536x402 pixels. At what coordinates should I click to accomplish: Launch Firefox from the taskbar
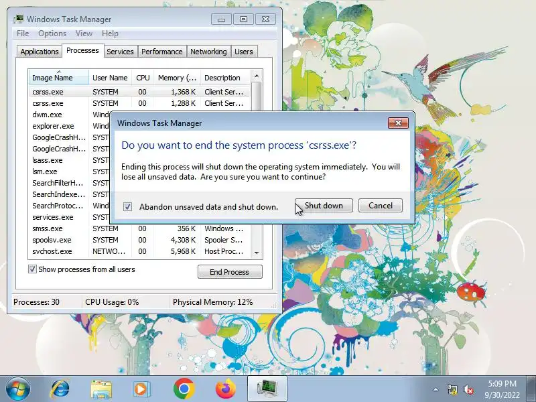[x=226, y=389]
